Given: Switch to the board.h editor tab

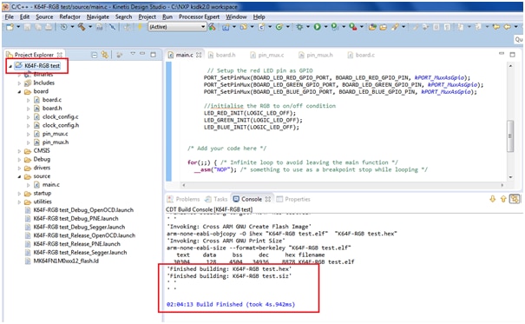Looking at the screenshot, I should click(x=222, y=55).
